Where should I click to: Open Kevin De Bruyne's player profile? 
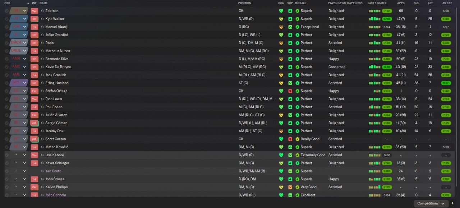click(x=58, y=67)
